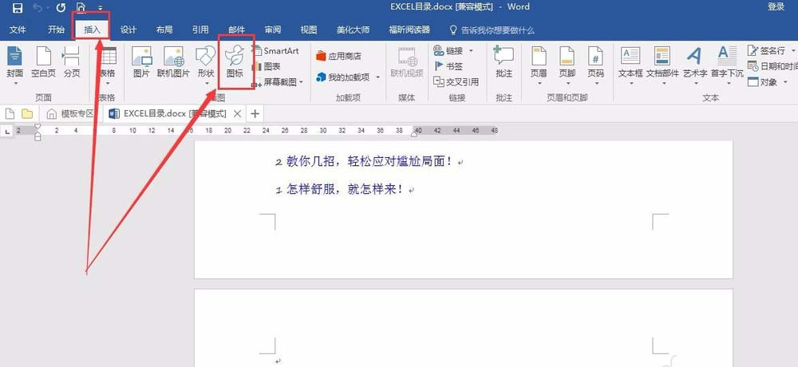Click the 书签 bookmark button
The height and width of the screenshot is (367, 798).
448,66
